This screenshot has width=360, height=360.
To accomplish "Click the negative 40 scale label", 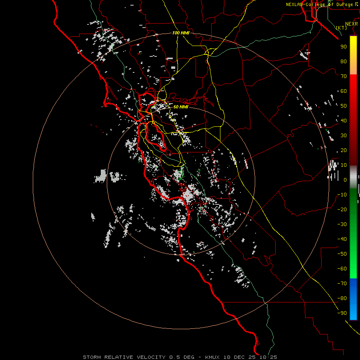I will coord(342,239).
